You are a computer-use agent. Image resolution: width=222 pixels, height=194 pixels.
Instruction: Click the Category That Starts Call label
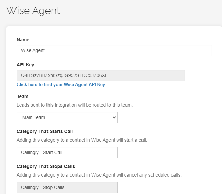click(44, 131)
